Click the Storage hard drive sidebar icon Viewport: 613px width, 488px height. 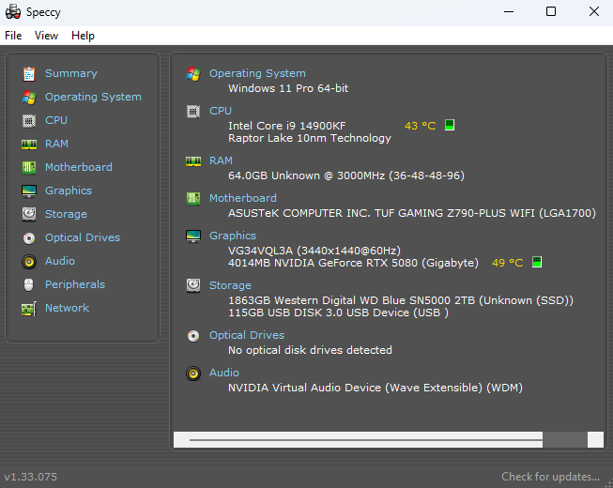[x=29, y=215]
